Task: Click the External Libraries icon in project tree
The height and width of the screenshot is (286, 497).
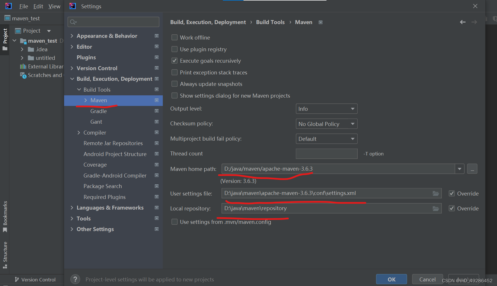Action: pos(23,66)
